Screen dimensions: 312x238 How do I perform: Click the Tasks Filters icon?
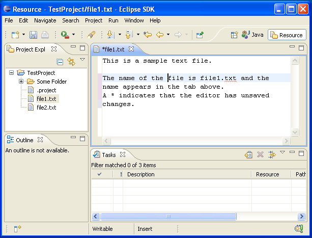[x=272, y=154]
